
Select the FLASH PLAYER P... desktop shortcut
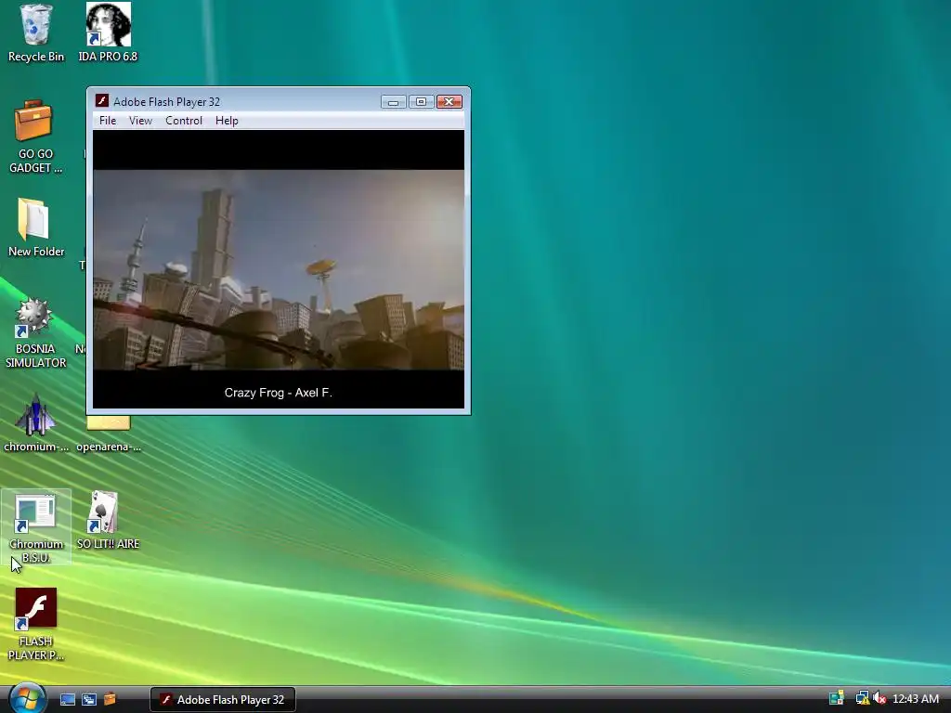coord(36,625)
